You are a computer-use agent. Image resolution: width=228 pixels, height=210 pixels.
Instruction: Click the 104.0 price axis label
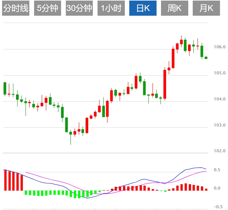[219, 99]
